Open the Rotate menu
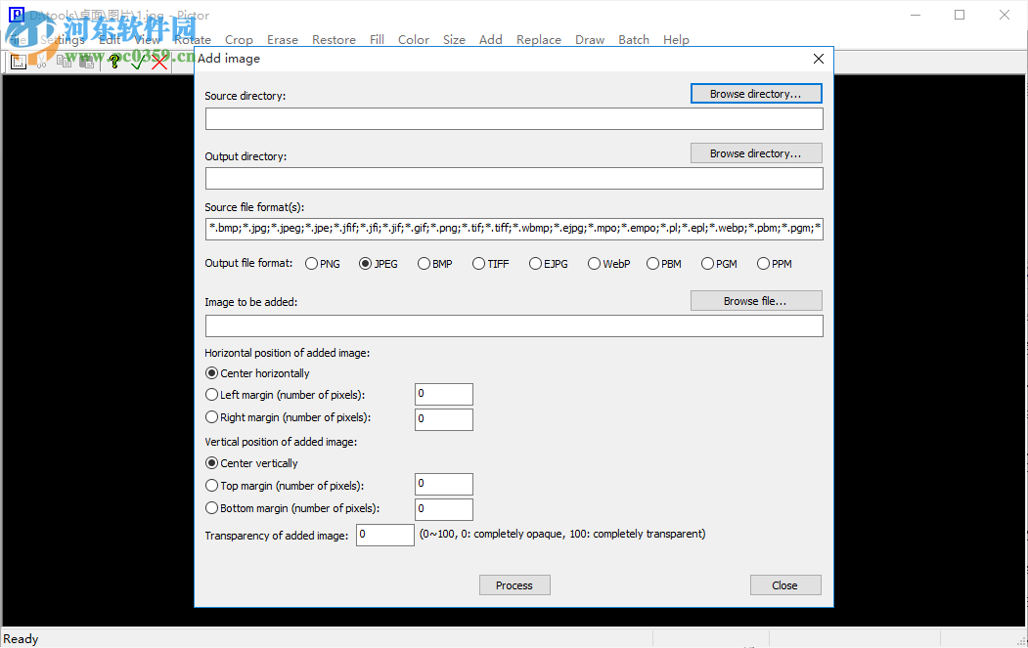Screen dimensions: 1028x648 193,40
